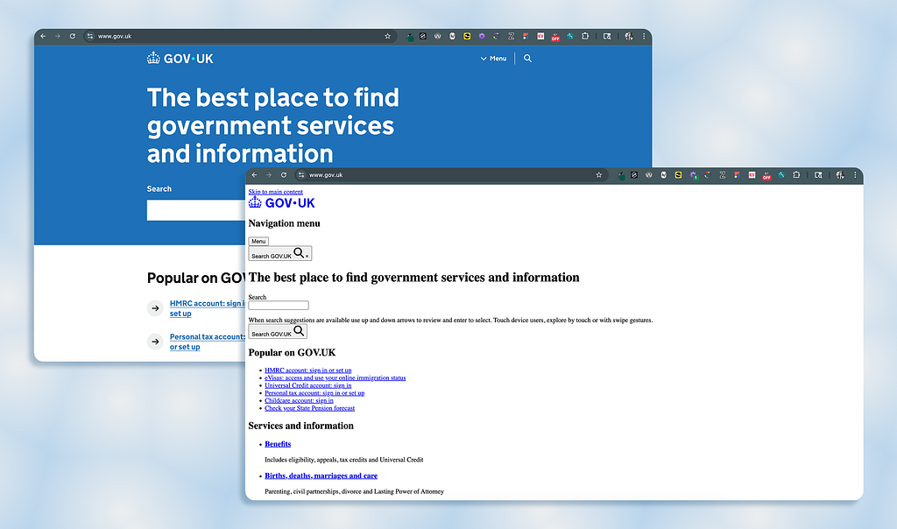Viewport: 897px width, 529px height.
Task: Open 'Personal tax account: sign in or set up' in front window
Action: point(314,393)
